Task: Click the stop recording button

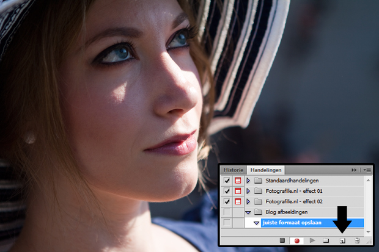Action: (282, 241)
